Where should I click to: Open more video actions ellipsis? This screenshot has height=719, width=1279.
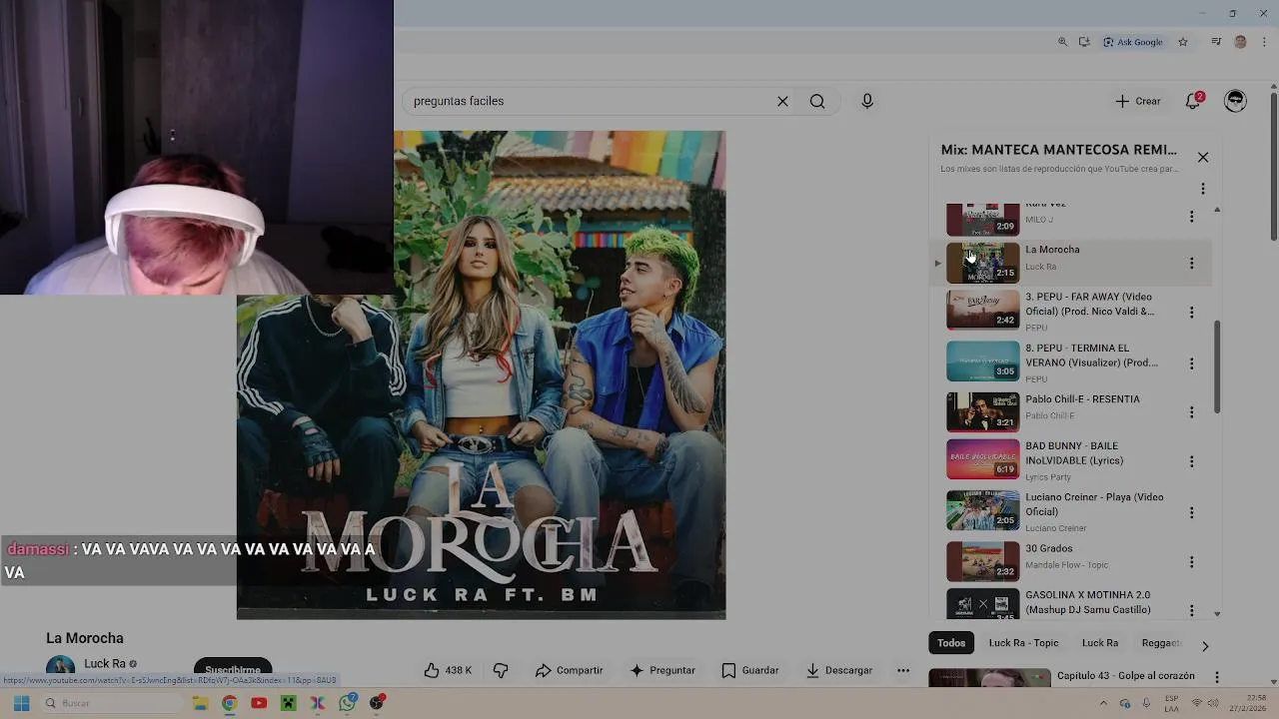[x=903, y=670]
